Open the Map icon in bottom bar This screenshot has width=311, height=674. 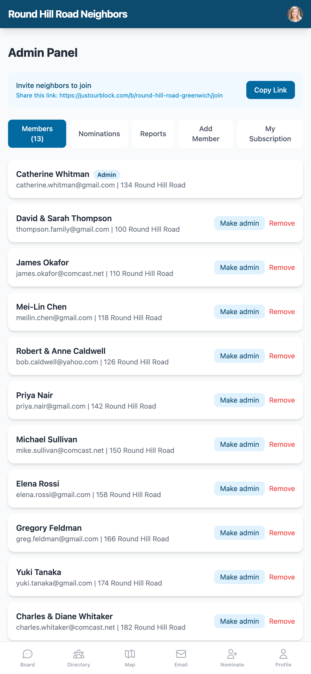130,654
